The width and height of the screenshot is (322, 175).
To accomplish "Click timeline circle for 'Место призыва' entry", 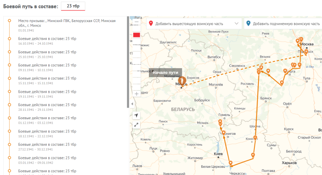I will tap(9, 21).
